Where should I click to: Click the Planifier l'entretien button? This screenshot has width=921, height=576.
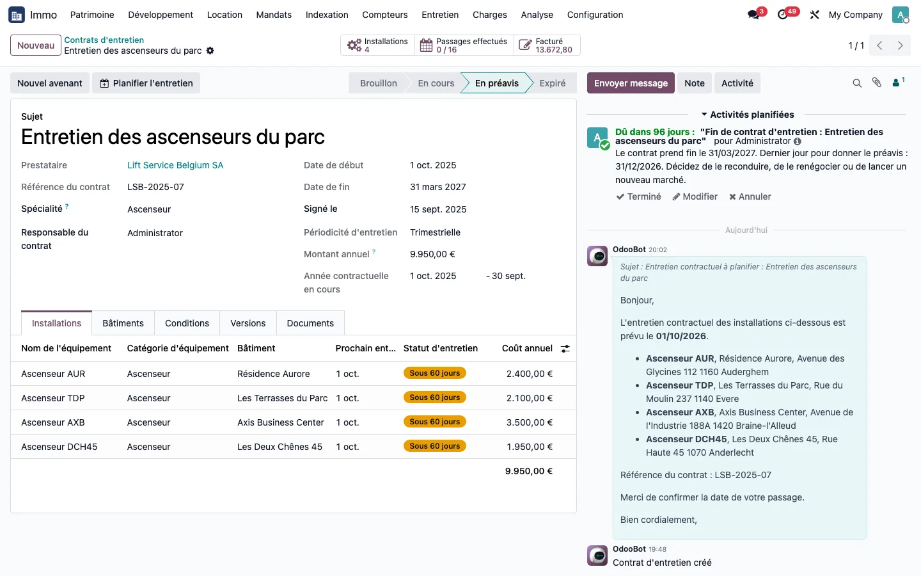click(x=146, y=83)
